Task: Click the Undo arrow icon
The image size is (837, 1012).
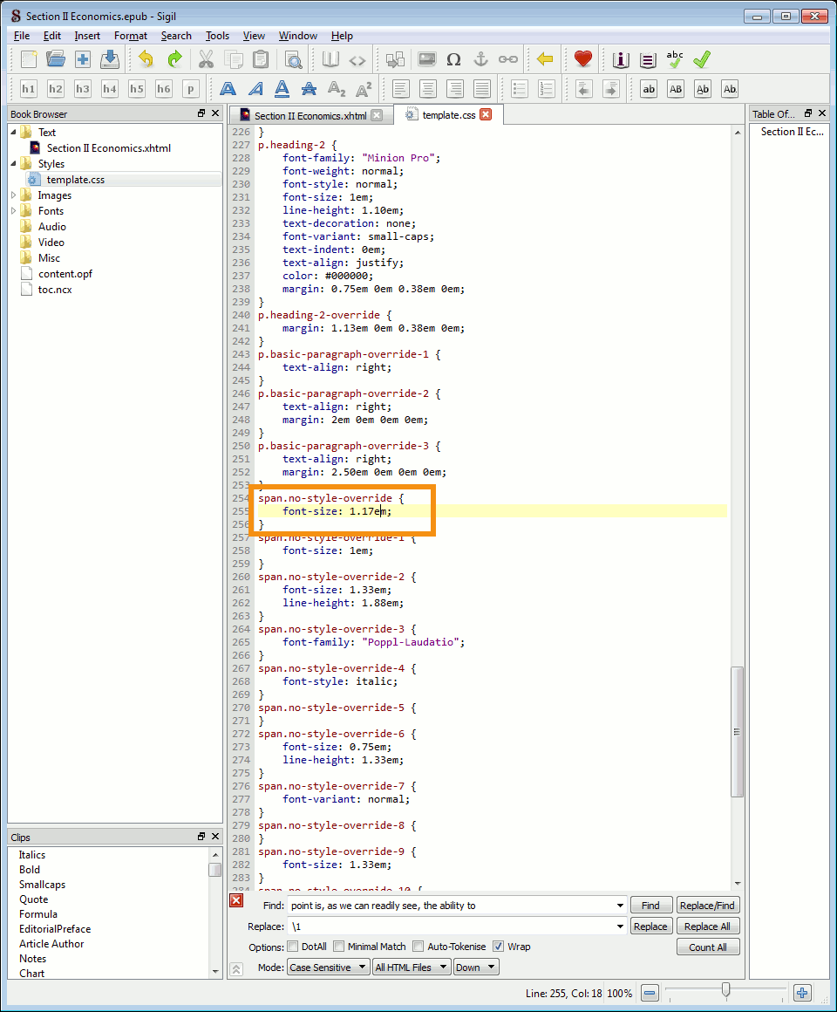Action: [146, 59]
